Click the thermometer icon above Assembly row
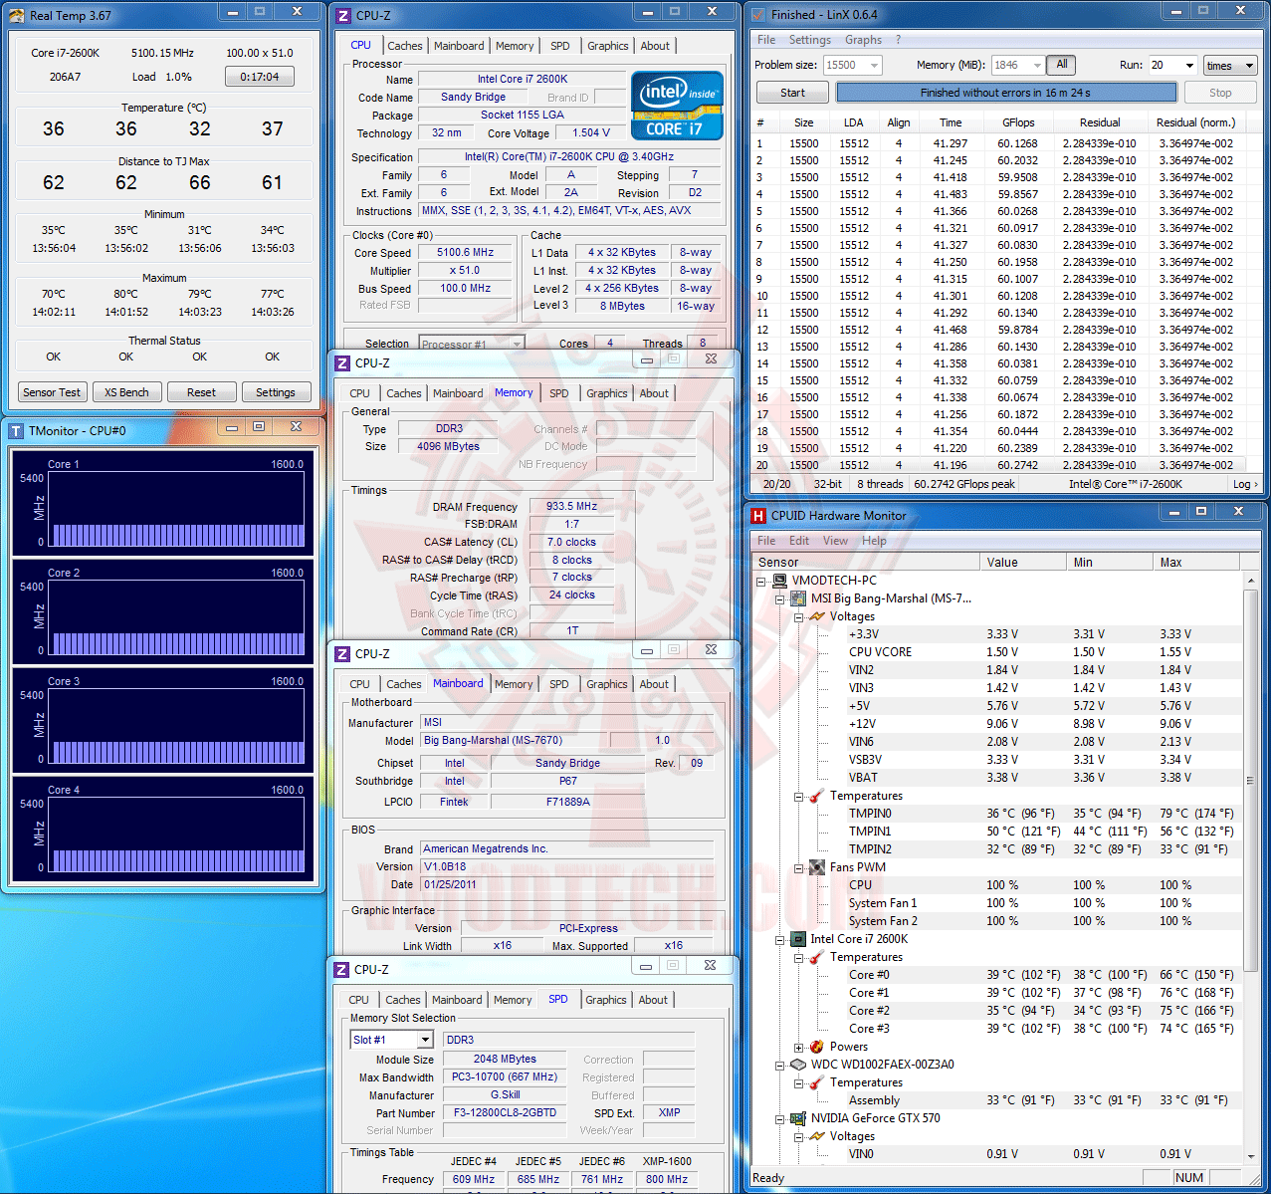The image size is (1271, 1194). [816, 1082]
